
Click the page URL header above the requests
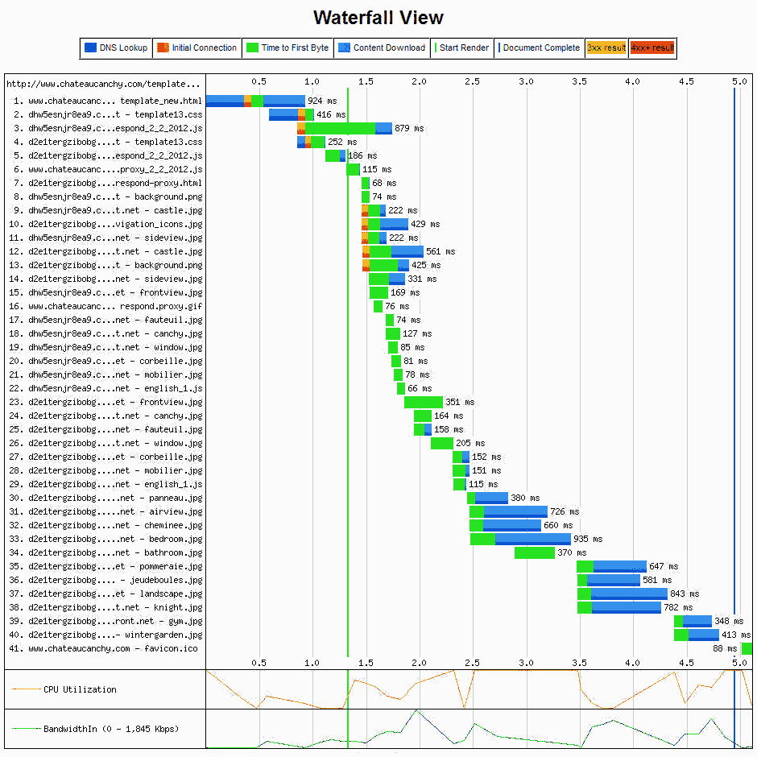[103, 83]
